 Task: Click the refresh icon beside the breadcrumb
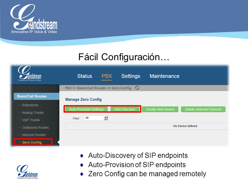(x=137, y=88)
